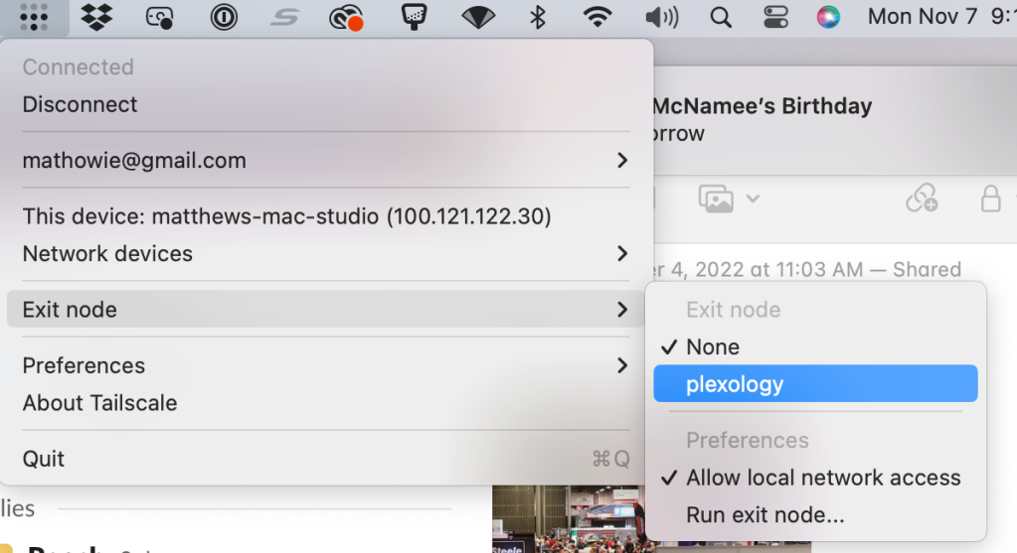The width and height of the screenshot is (1017, 553).
Task: Expand the Network devices chevron
Action: pyautogui.click(x=622, y=253)
